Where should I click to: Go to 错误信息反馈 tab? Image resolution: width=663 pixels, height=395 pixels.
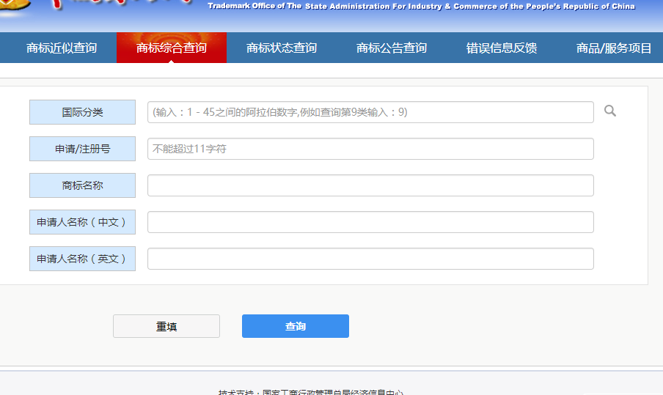pyautogui.click(x=502, y=48)
